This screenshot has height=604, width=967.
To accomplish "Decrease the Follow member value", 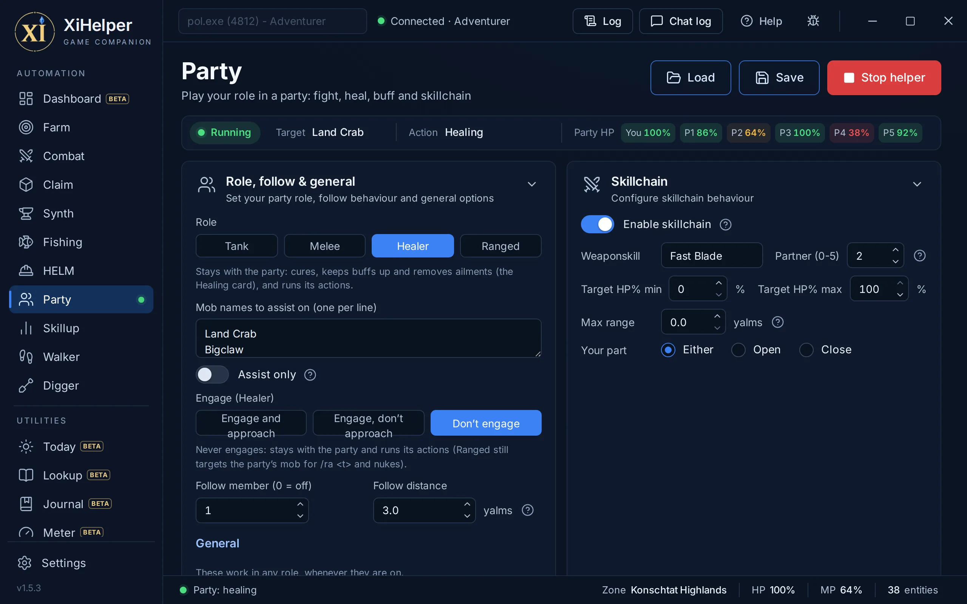I will tap(300, 516).
